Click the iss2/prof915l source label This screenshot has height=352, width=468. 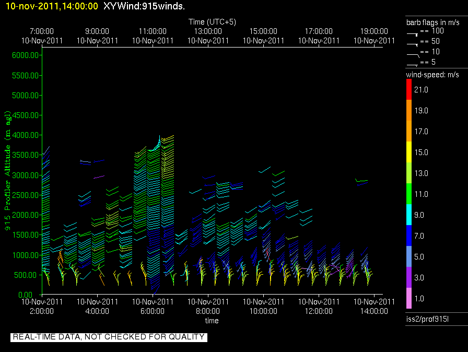point(427,319)
